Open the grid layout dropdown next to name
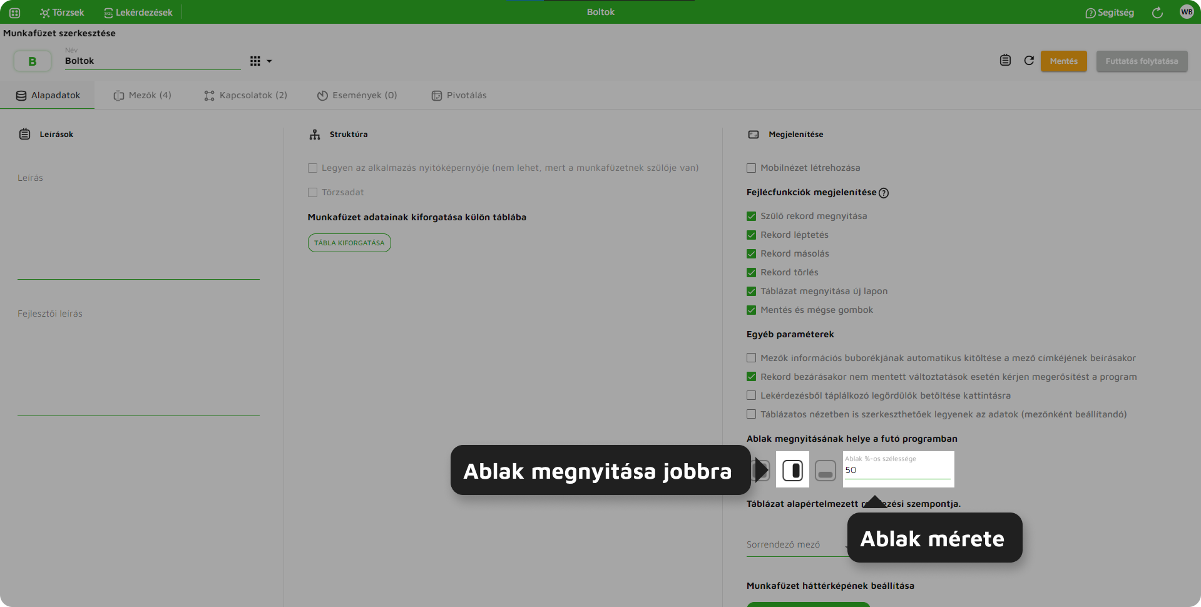This screenshot has height=607, width=1201. coord(261,61)
